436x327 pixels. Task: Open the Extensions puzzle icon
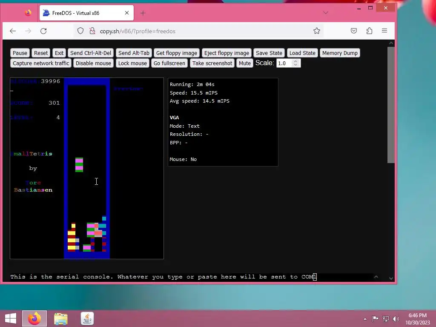(x=369, y=31)
